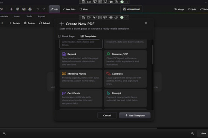Choose the Contract template card
Viewport: 208px width, 138px height.
click(x=125, y=79)
